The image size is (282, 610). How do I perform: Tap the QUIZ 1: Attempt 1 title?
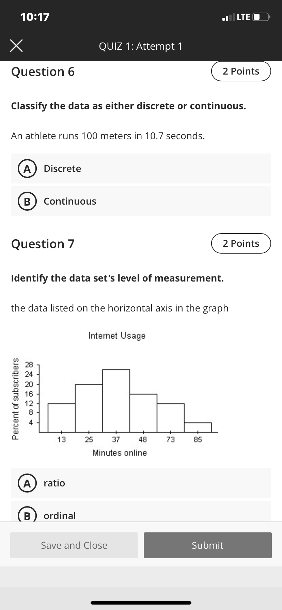[x=141, y=46]
